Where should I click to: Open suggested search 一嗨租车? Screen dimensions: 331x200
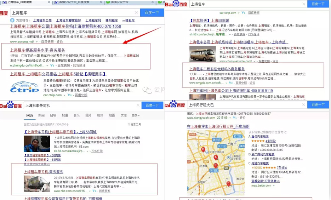point(129,20)
